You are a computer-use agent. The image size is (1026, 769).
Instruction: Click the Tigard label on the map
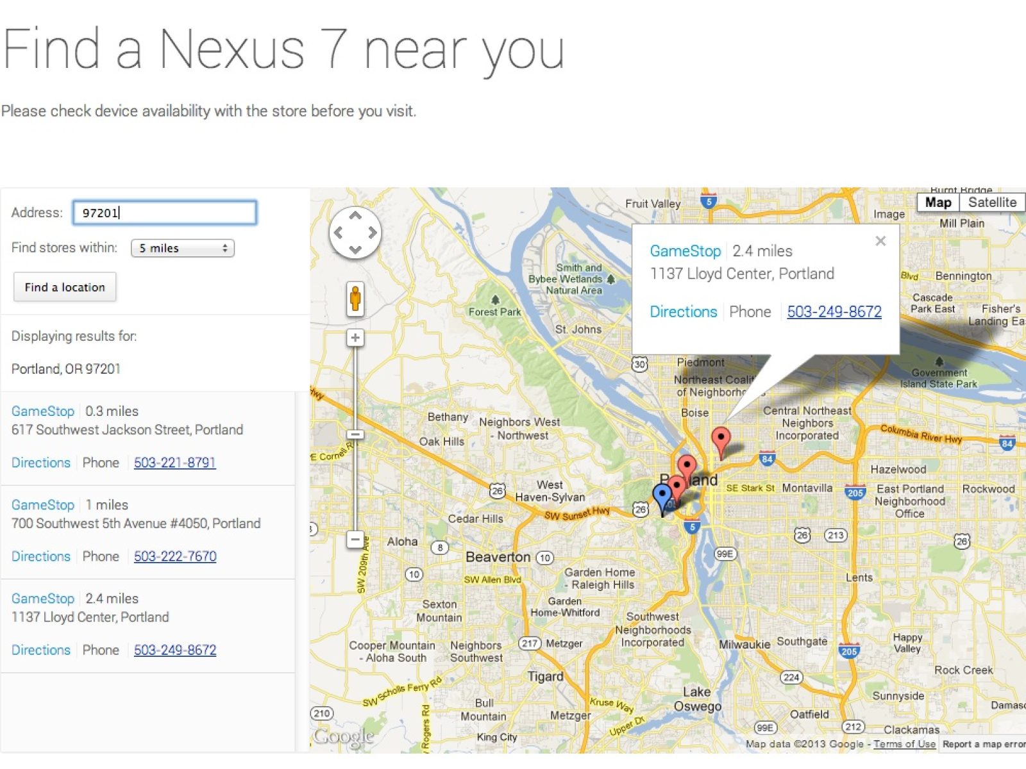pos(546,677)
